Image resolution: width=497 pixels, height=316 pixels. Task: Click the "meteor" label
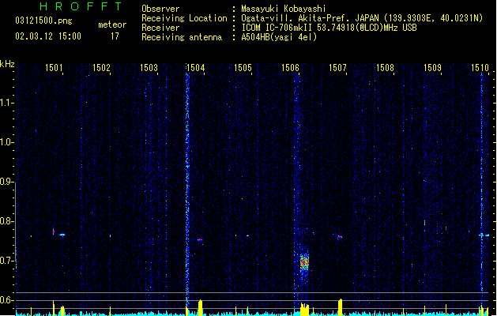pyautogui.click(x=112, y=24)
